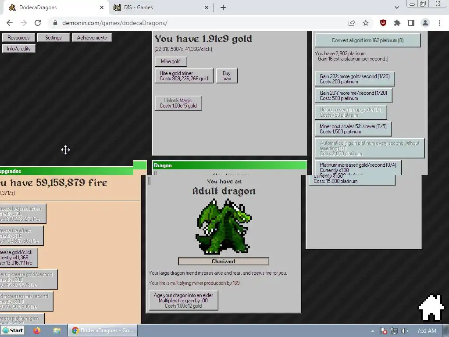Toggle the browser side panel icon
Viewport: 449px width, 337px height.
coord(411,23)
